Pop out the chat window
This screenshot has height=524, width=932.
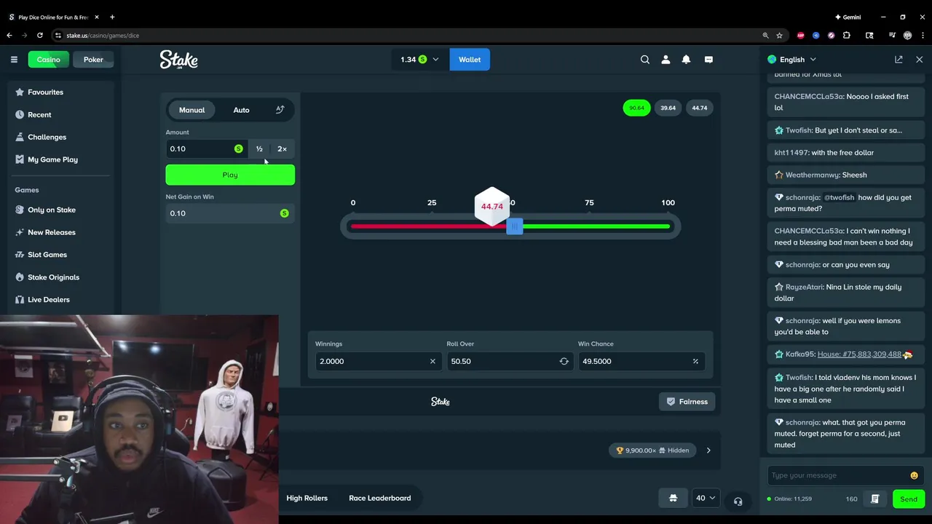pyautogui.click(x=899, y=60)
